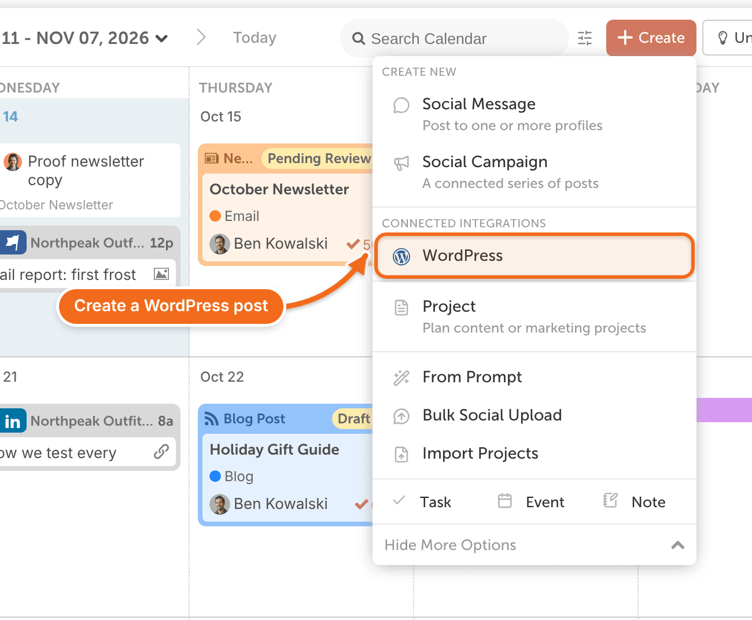Image resolution: width=752 pixels, height=620 pixels.
Task: Toggle the task checkmark on October Newsletter card
Action: pos(353,244)
